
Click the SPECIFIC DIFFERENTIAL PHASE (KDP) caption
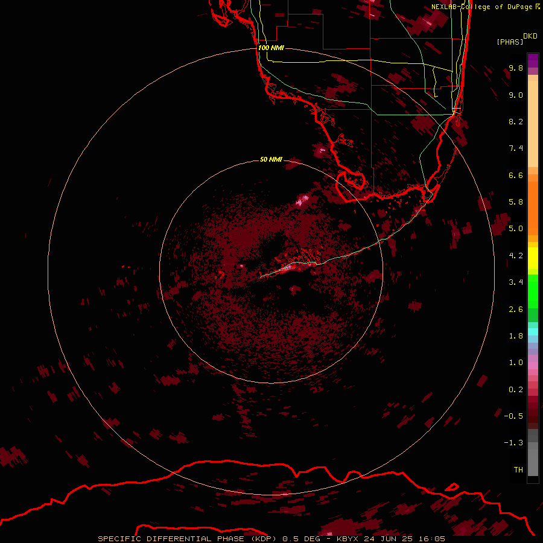point(187,539)
